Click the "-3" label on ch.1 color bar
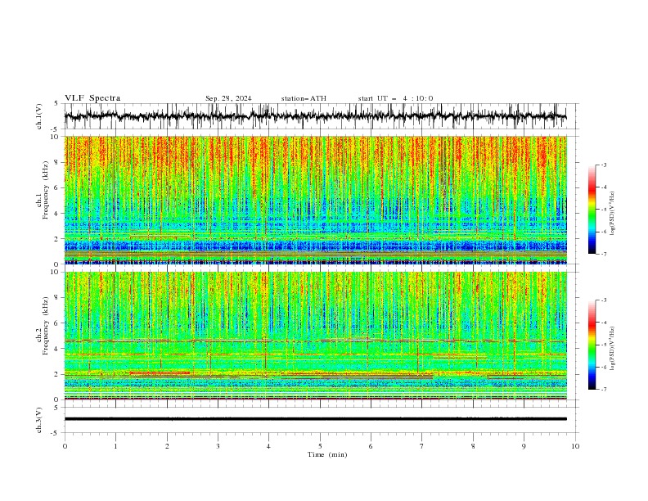648x501 pixels. [x=604, y=165]
